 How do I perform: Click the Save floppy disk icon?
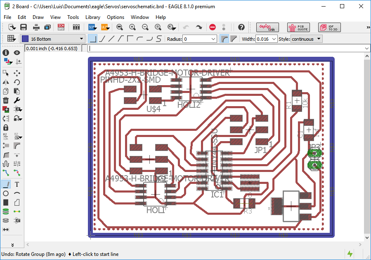click(24, 28)
